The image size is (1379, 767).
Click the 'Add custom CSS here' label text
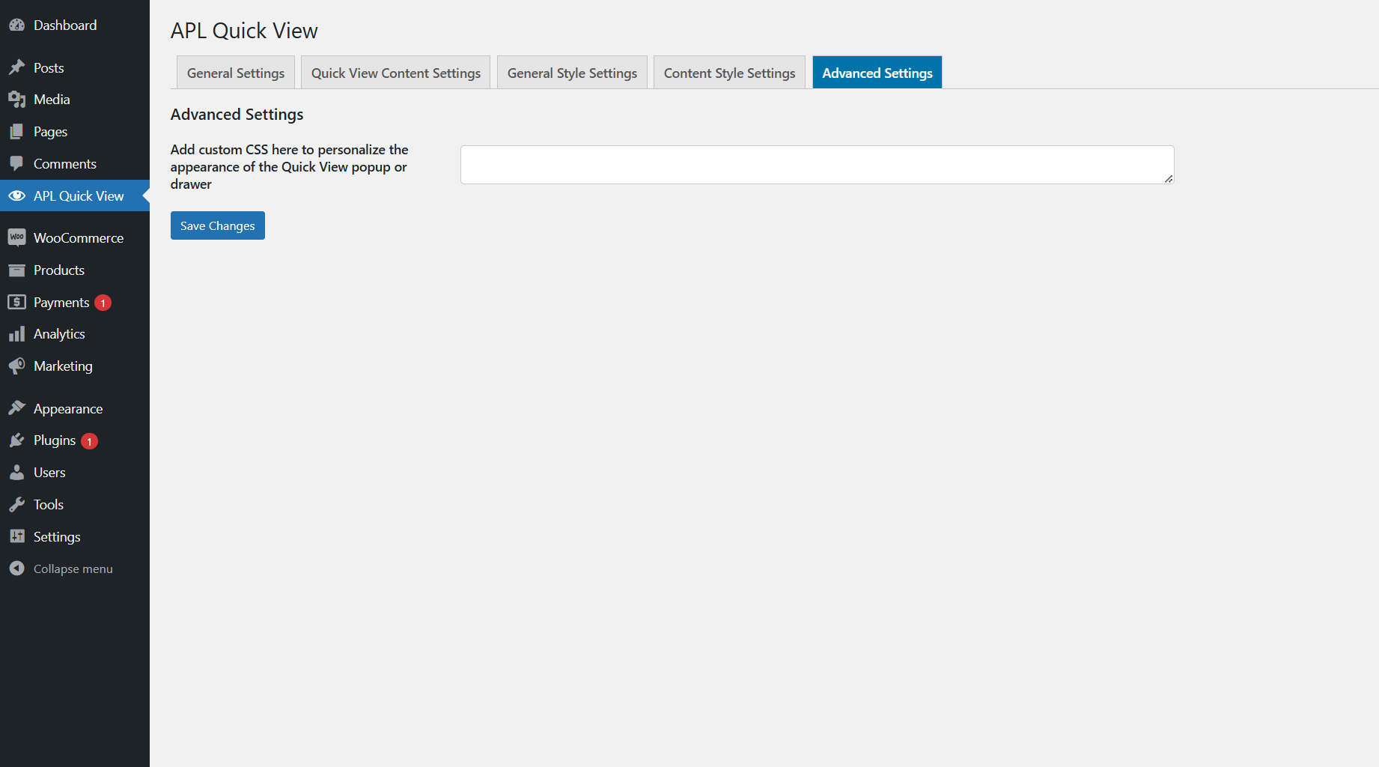click(290, 167)
